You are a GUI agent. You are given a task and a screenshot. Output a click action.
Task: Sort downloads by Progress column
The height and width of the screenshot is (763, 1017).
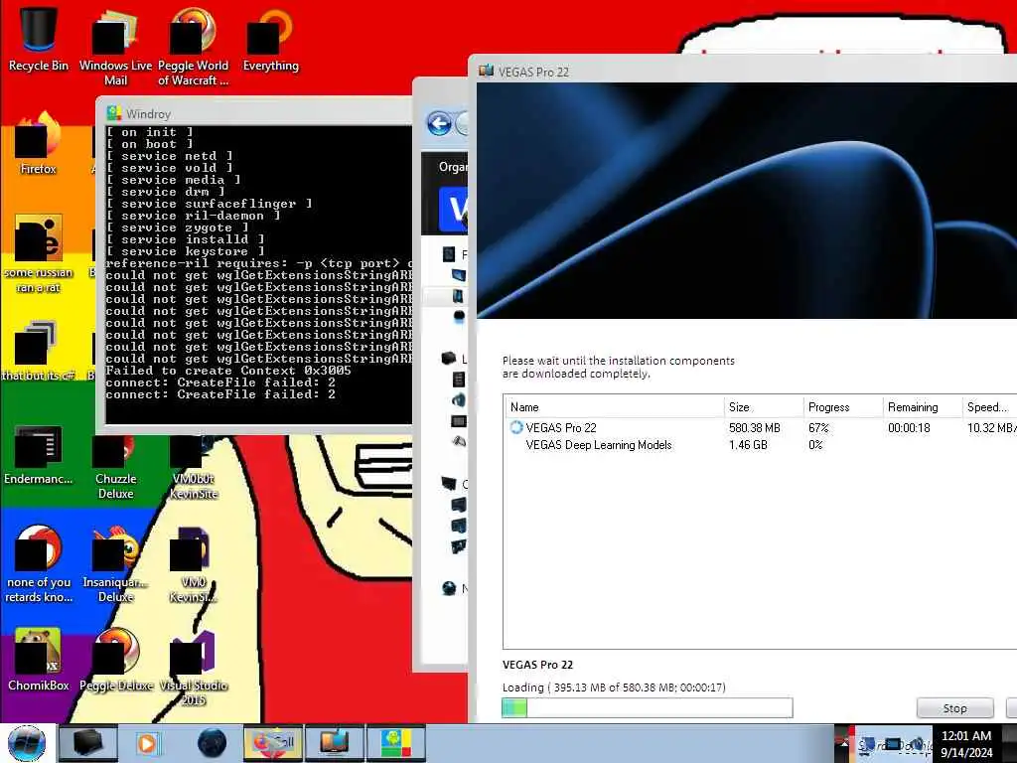pos(842,406)
